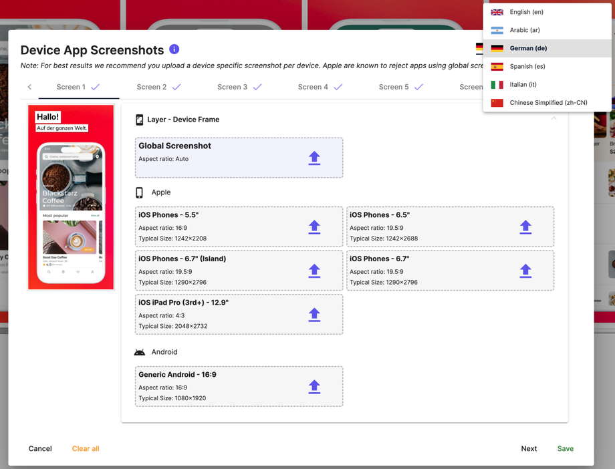Image resolution: width=615 pixels, height=469 pixels.
Task: Switch to the Screen 5 tab
Action: tap(394, 87)
